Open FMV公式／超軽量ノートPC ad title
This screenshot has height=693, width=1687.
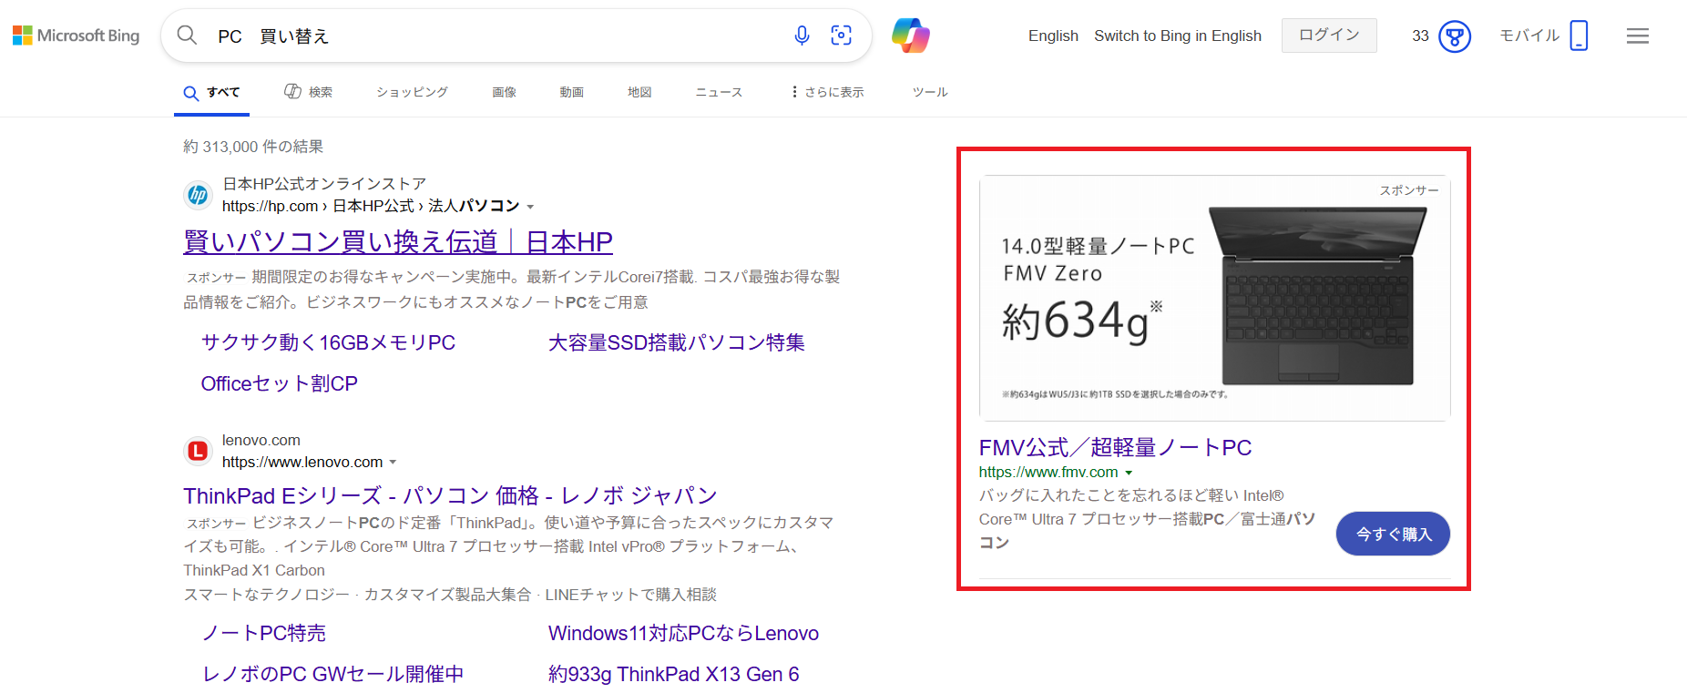tap(1115, 447)
